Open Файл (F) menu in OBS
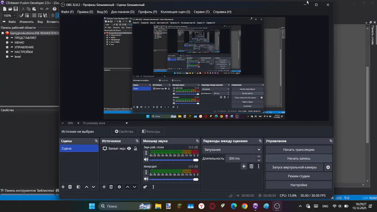 (x=67, y=12)
